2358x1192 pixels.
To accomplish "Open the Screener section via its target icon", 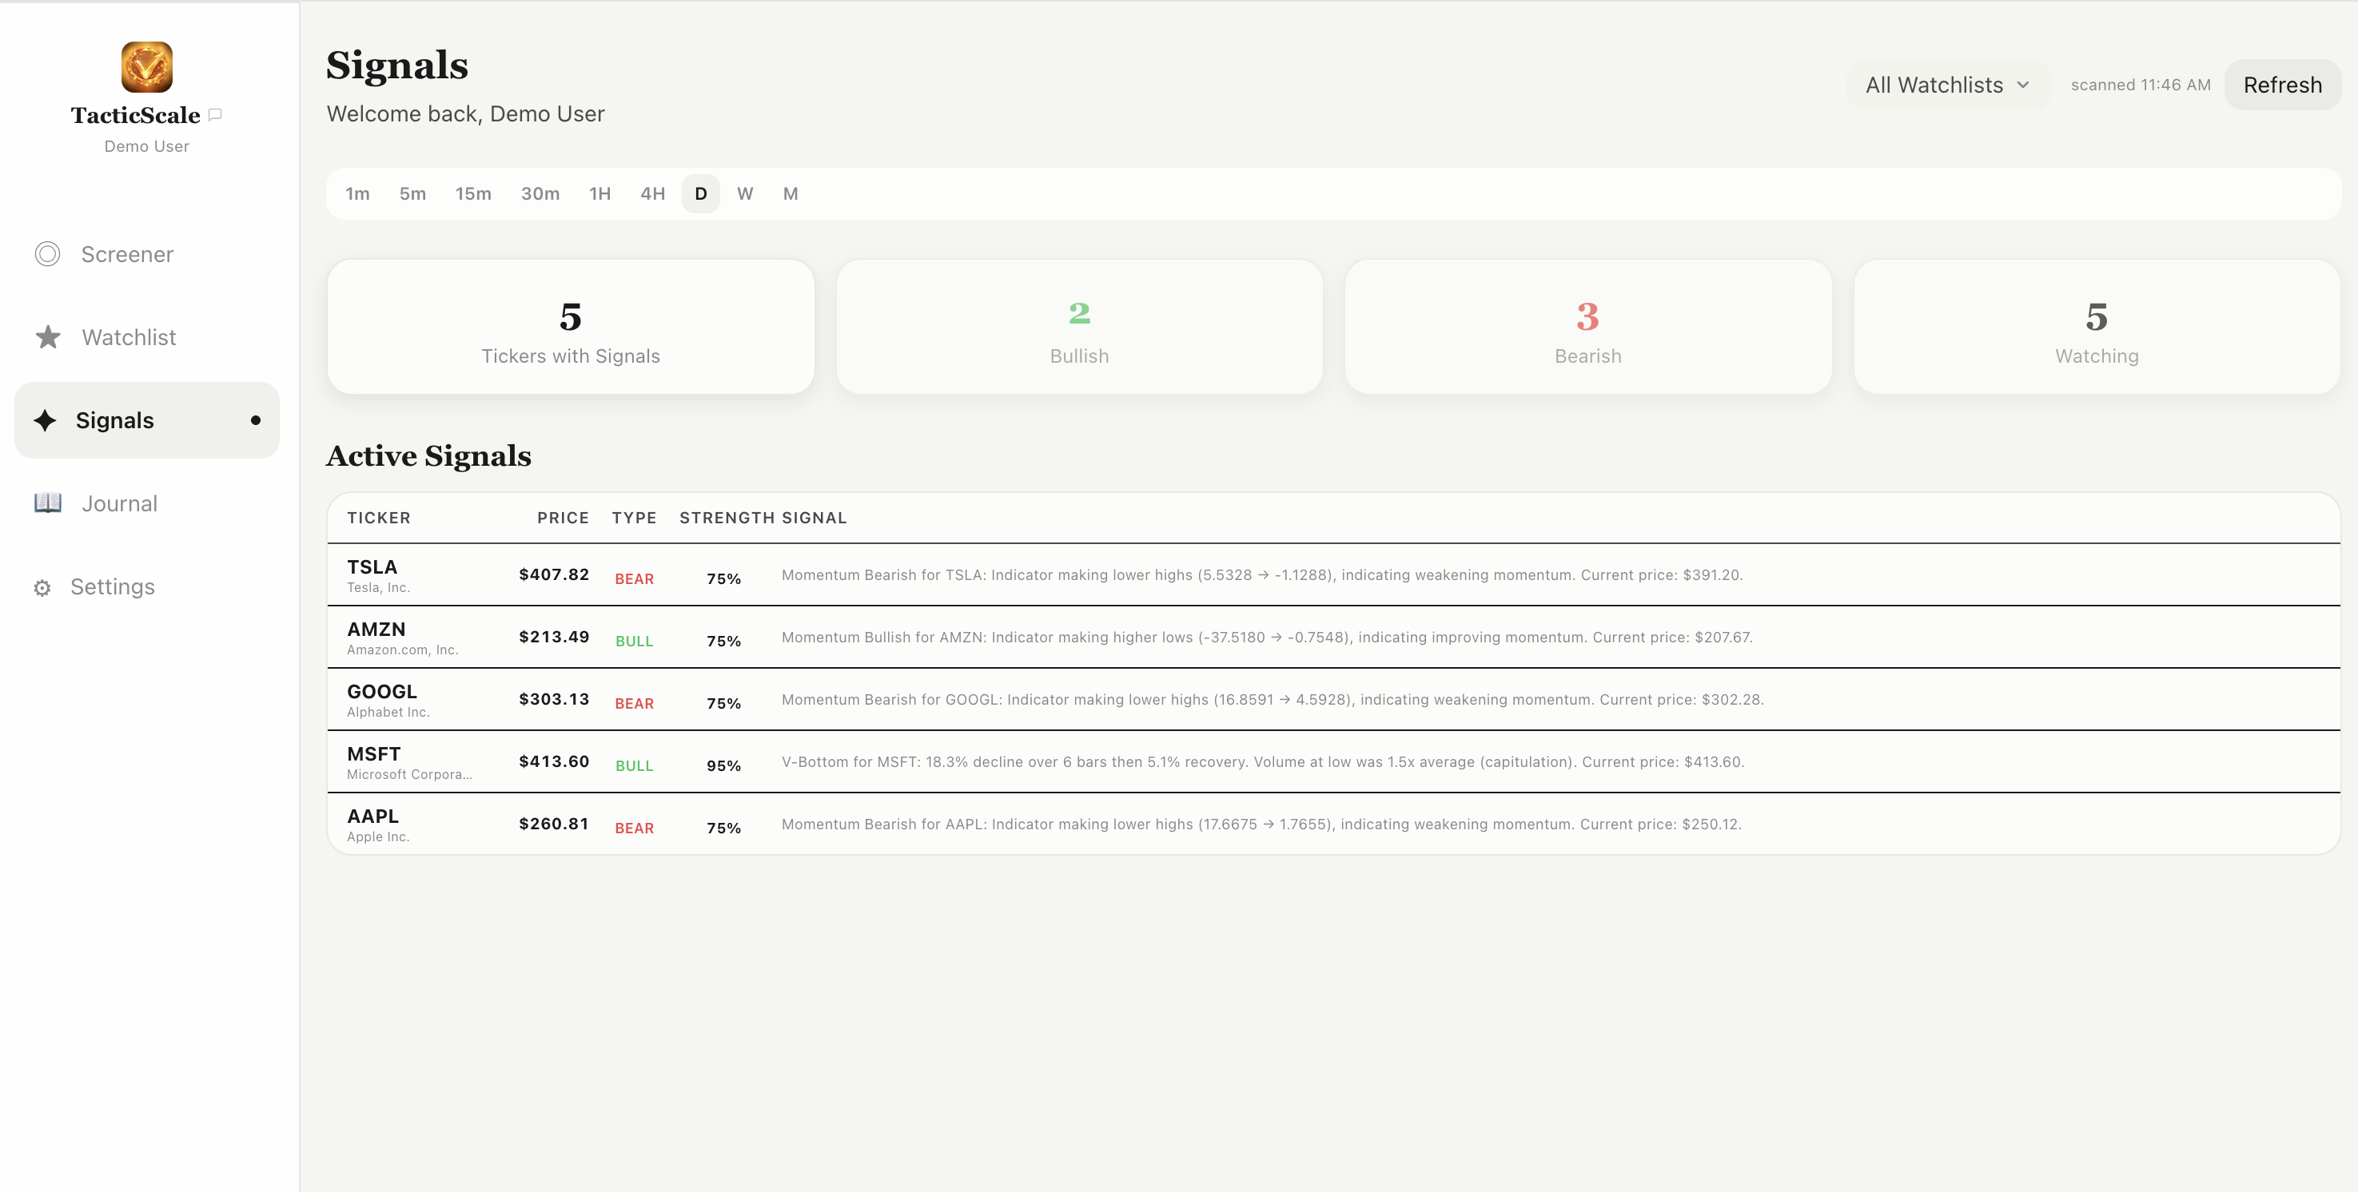I will coord(46,253).
